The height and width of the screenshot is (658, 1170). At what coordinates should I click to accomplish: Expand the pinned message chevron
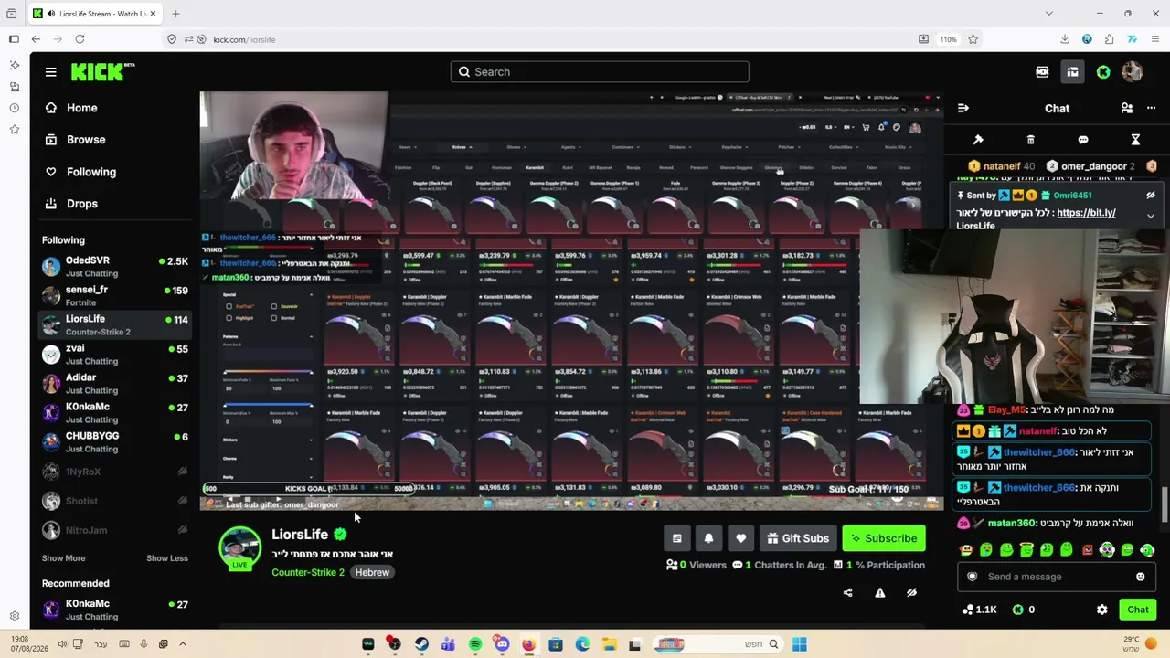tap(1151, 217)
